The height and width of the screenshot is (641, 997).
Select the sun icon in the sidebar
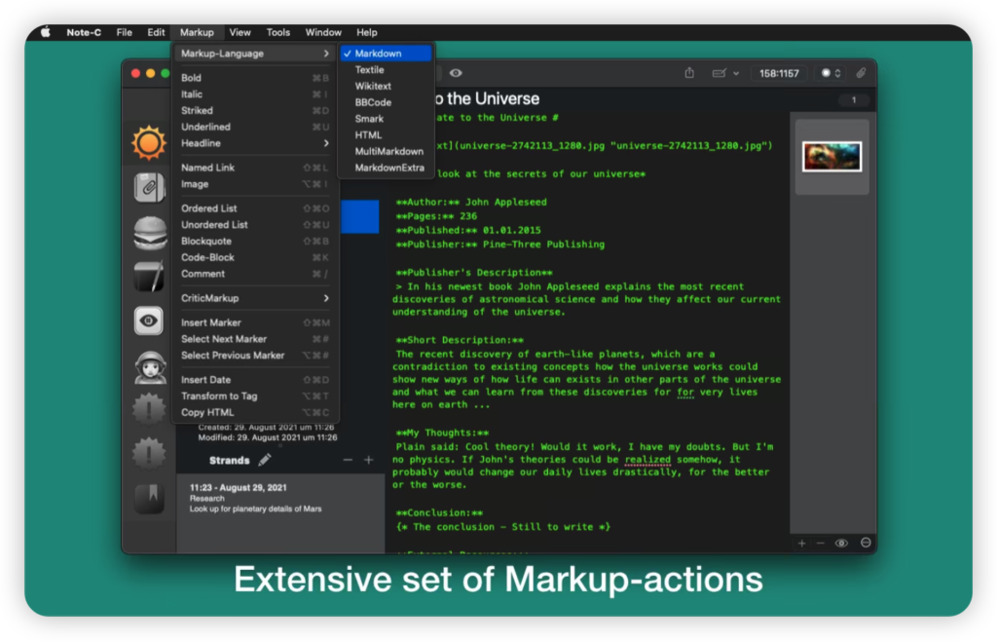coord(150,141)
